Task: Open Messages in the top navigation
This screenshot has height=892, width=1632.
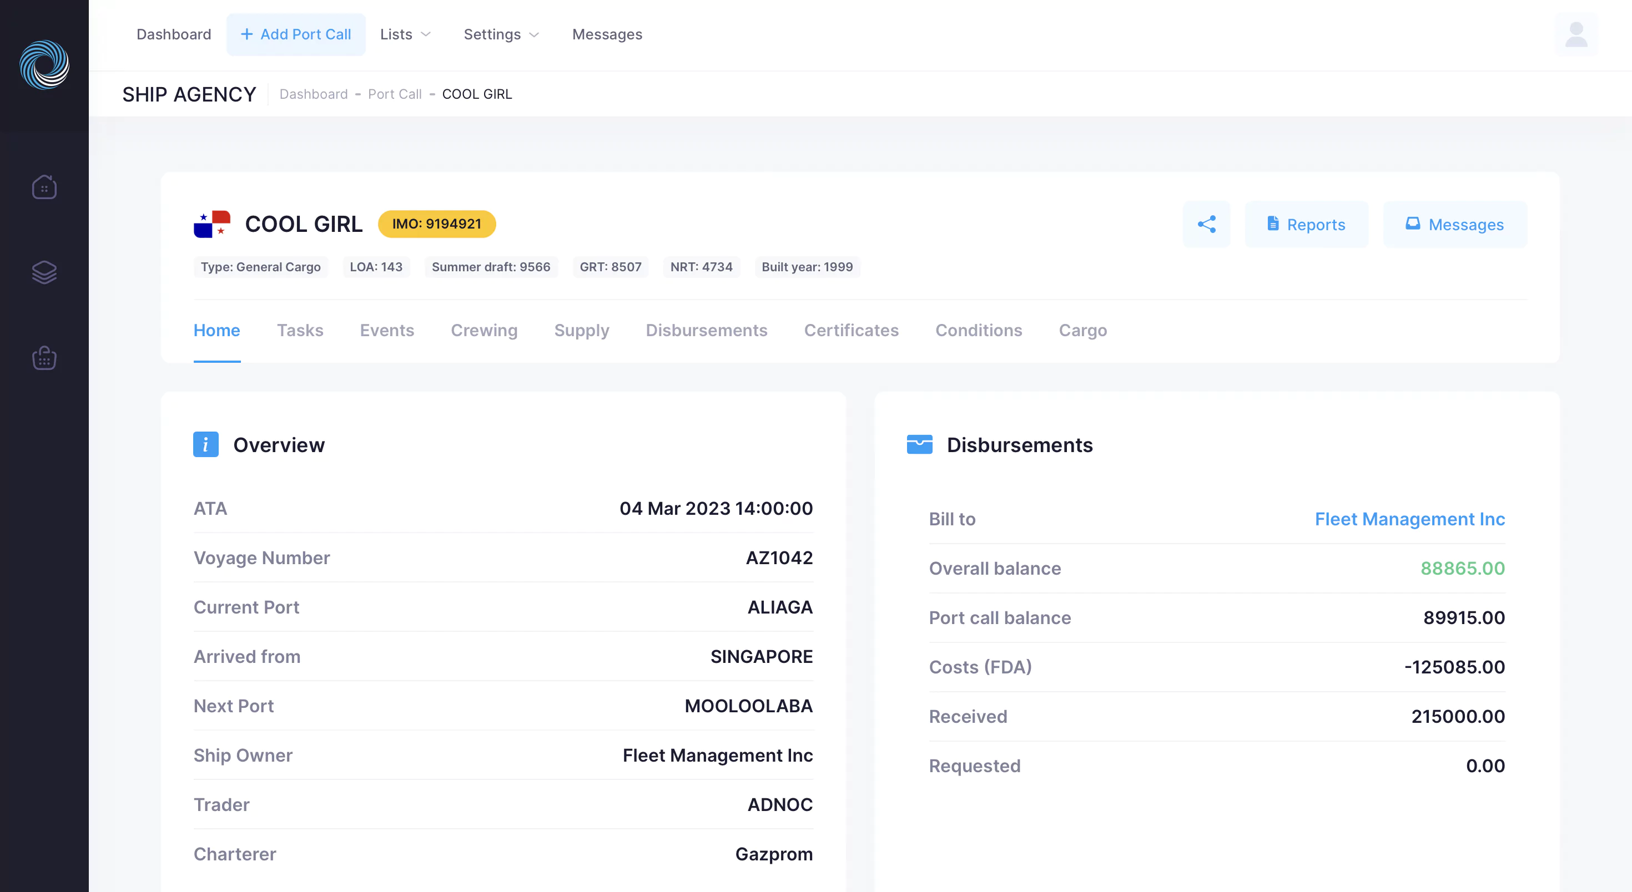Action: click(x=607, y=34)
